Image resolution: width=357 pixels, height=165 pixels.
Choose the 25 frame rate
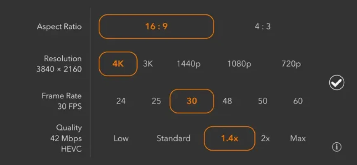point(156,101)
